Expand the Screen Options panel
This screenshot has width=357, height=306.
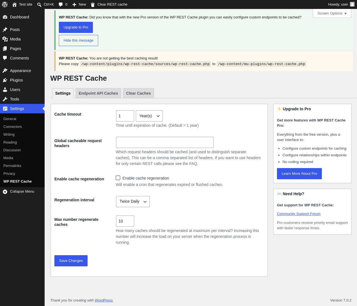pos(332,13)
